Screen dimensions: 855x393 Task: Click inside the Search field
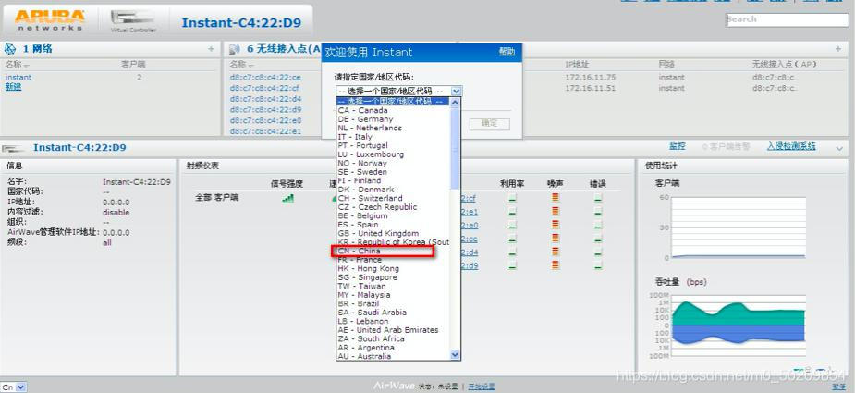coord(788,19)
